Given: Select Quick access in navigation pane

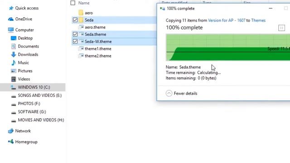Looking at the screenshot, I should (x=27, y=8).
